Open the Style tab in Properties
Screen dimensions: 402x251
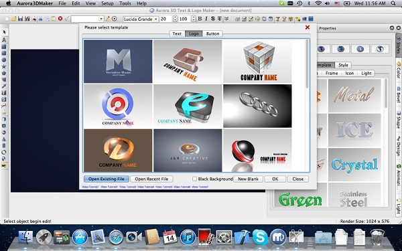pos(343,65)
